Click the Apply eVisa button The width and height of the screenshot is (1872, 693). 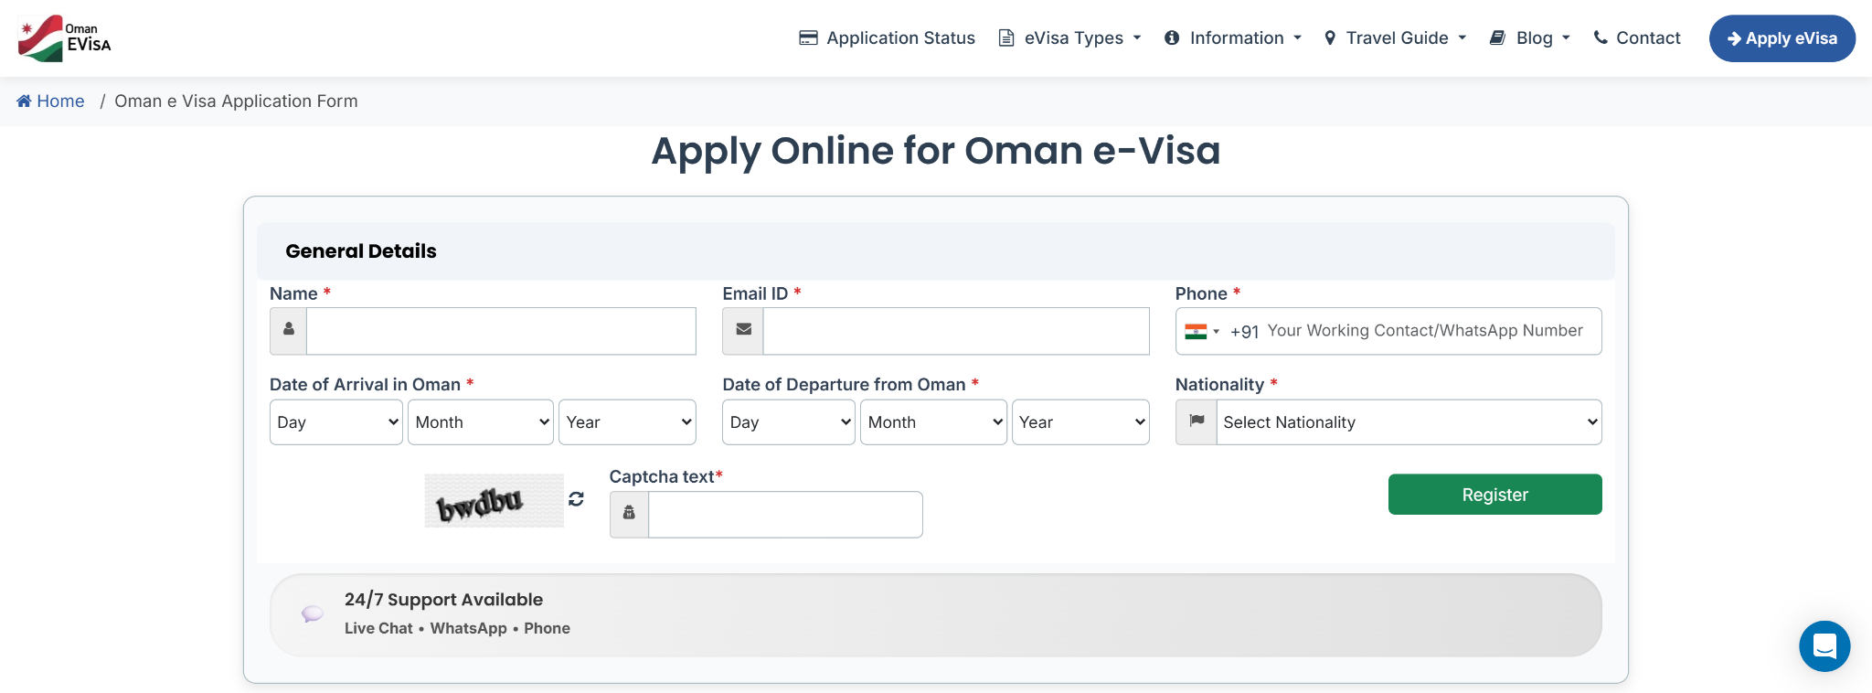(1782, 38)
